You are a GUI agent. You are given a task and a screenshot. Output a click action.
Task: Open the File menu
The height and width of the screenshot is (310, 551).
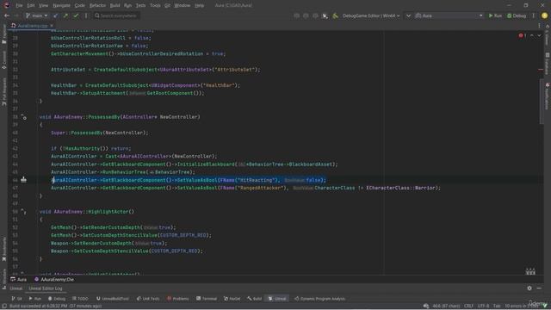click(x=19, y=5)
